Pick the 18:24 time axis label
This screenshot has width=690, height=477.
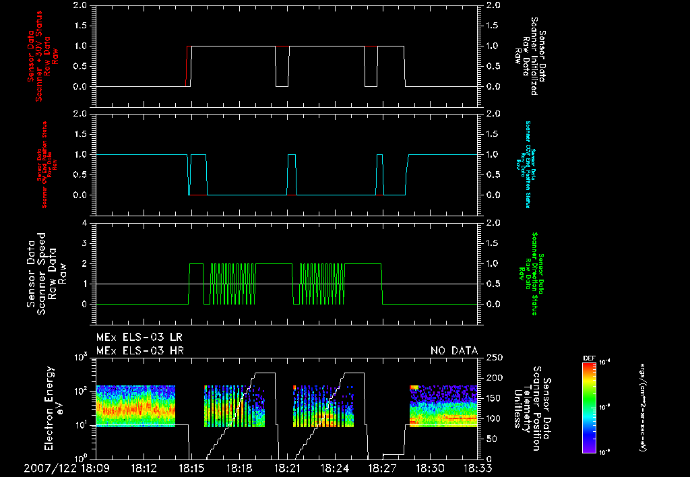point(336,468)
